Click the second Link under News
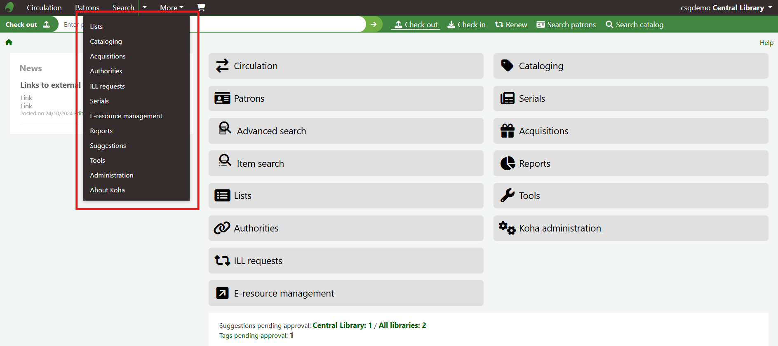 (26, 106)
